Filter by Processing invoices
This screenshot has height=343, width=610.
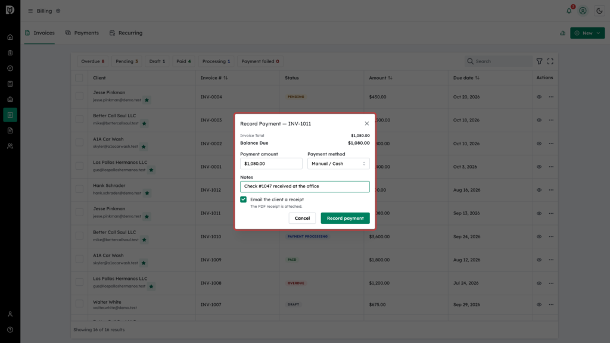tap(216, 61)
